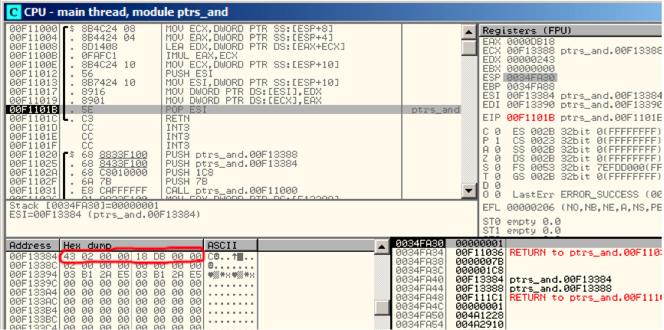Toggle the C flag value
The image size is (664, 330).
tap(498, 131)
